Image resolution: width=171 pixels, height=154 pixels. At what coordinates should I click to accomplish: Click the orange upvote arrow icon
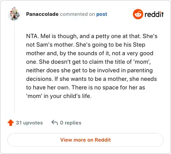(11, 123)
